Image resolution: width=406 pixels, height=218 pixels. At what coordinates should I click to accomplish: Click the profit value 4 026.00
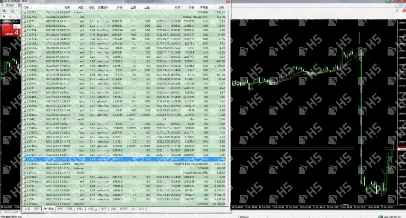point(220,190)
